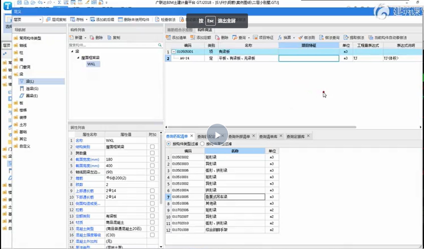Screen dimensions: 424x249
Task: Click the video play button overlay
Action: [217, 135]
